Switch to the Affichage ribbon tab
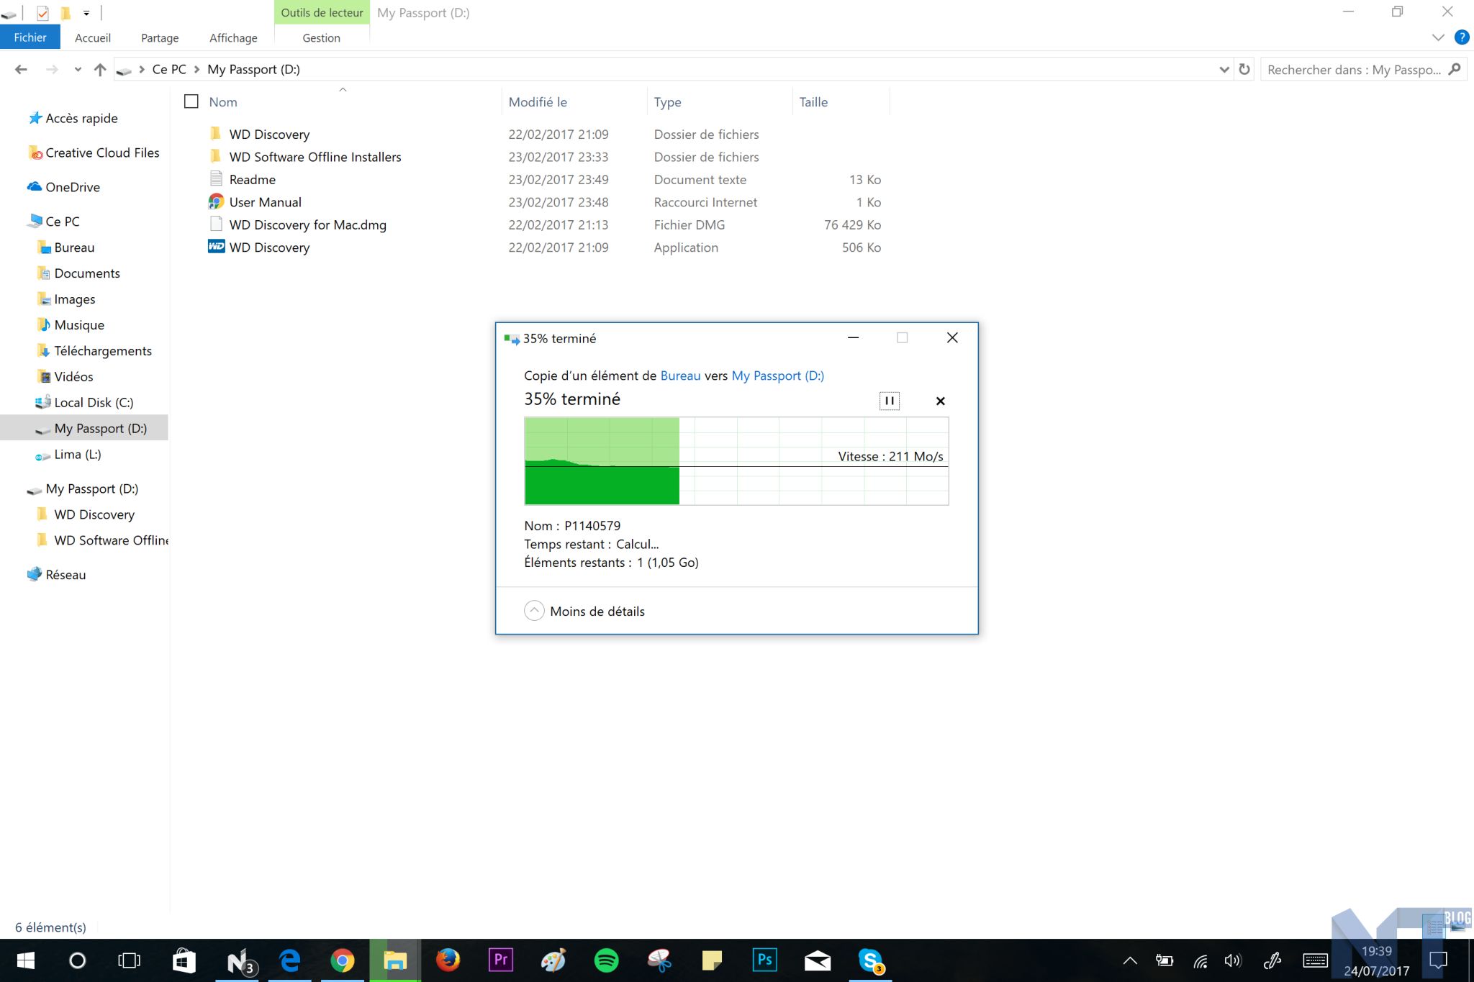The width and height of the screenshot is (1474, 982). 233,37
